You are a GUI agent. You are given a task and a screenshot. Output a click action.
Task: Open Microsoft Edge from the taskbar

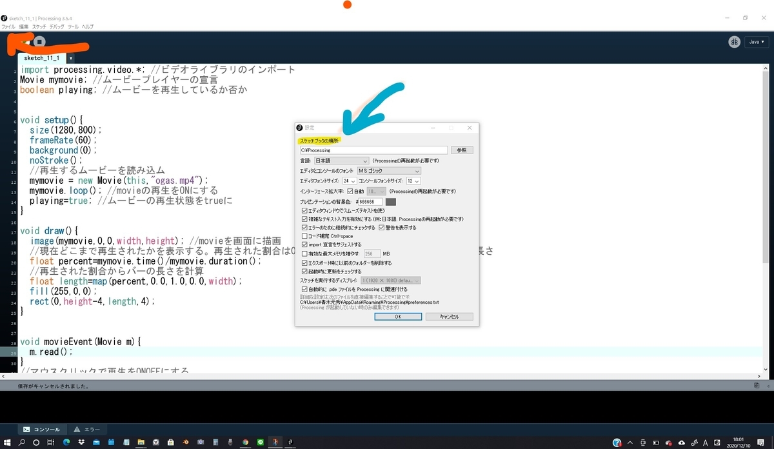click(x=65, y=442)
